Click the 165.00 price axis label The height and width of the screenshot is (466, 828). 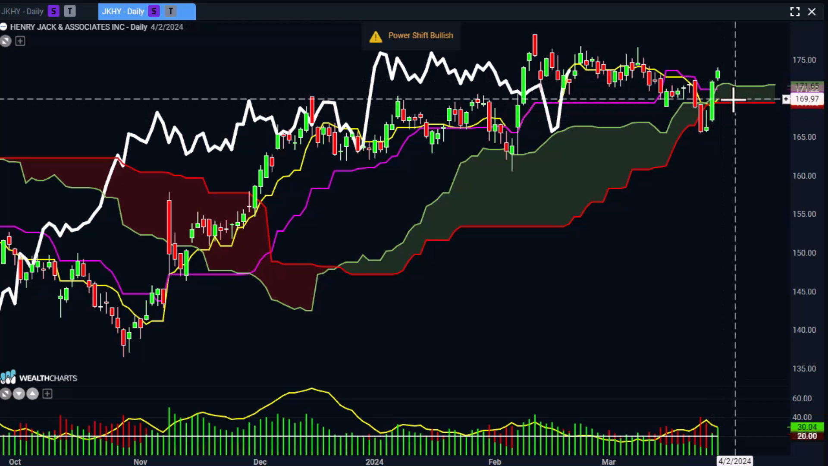pos(804,137)
